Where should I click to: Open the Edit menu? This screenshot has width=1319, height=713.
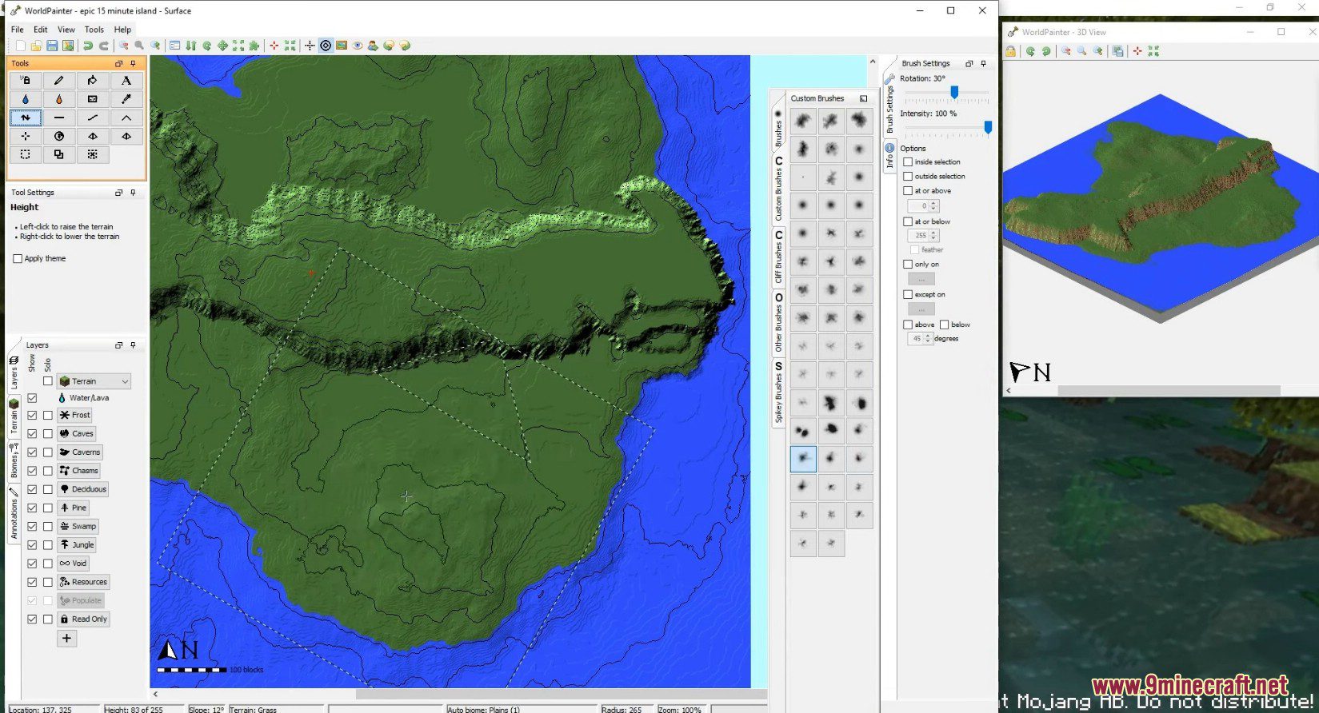[x=40, y=30]
